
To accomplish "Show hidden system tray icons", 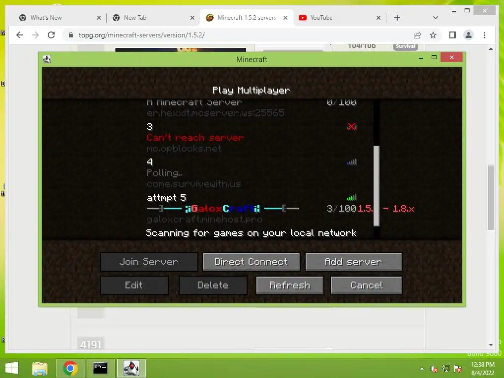I will pos(422,369).
